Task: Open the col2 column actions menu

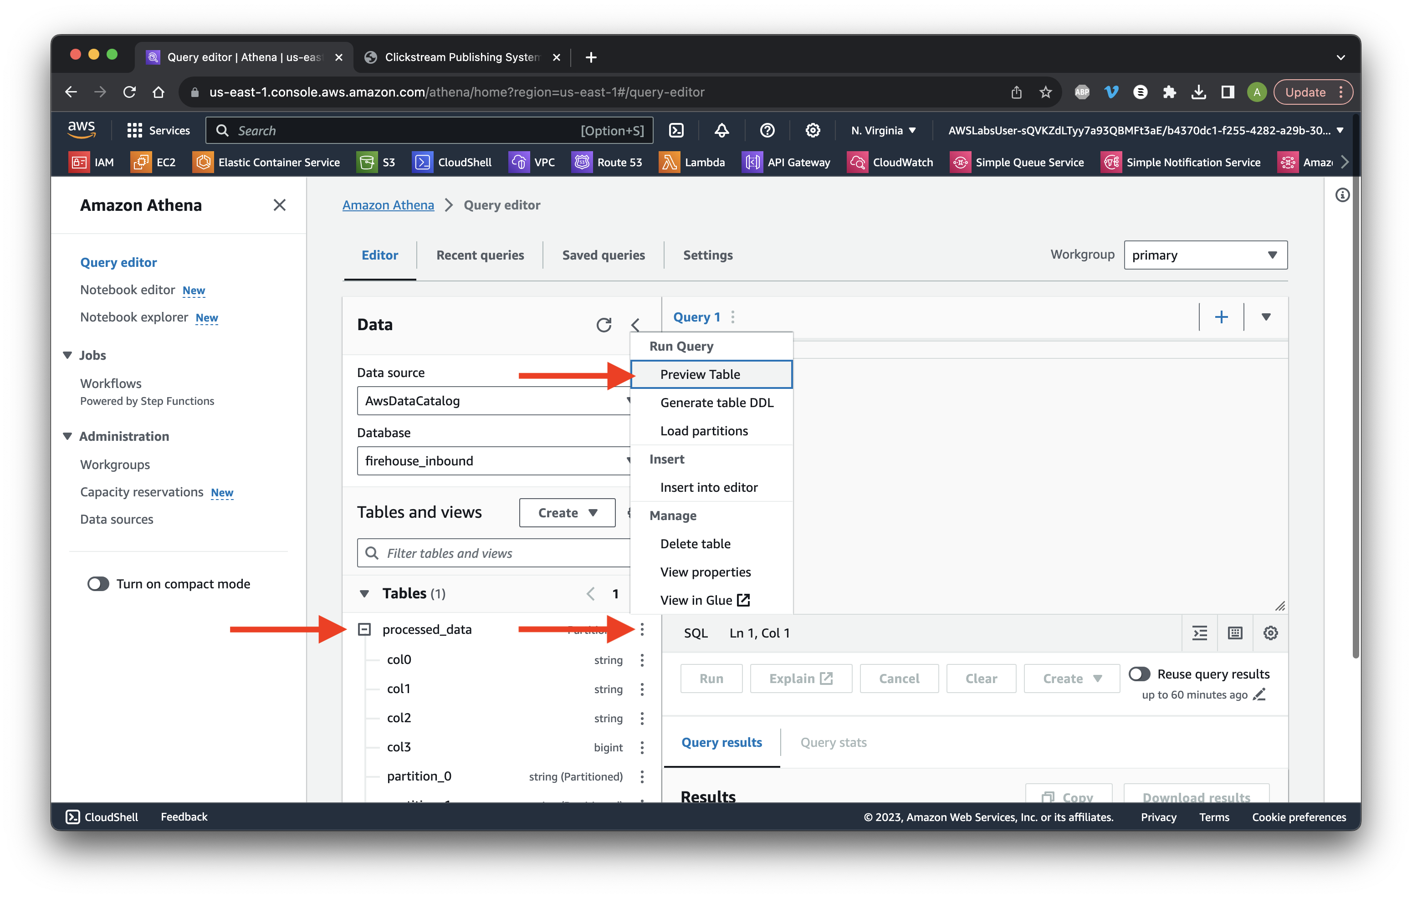Action: (x=642, y=718)
